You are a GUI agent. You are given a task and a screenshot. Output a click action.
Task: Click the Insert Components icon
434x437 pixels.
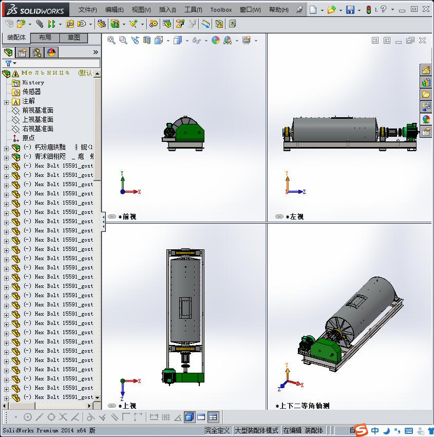click(x=21, y=24)
